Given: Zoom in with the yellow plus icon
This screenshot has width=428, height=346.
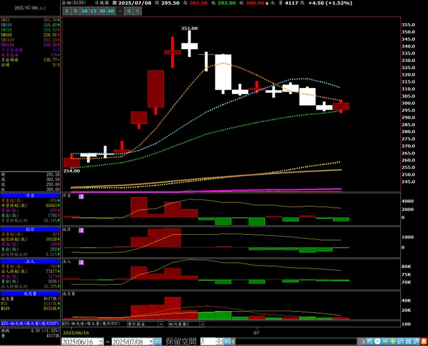Looking at the screenshot, I should (x=393, y=341).
